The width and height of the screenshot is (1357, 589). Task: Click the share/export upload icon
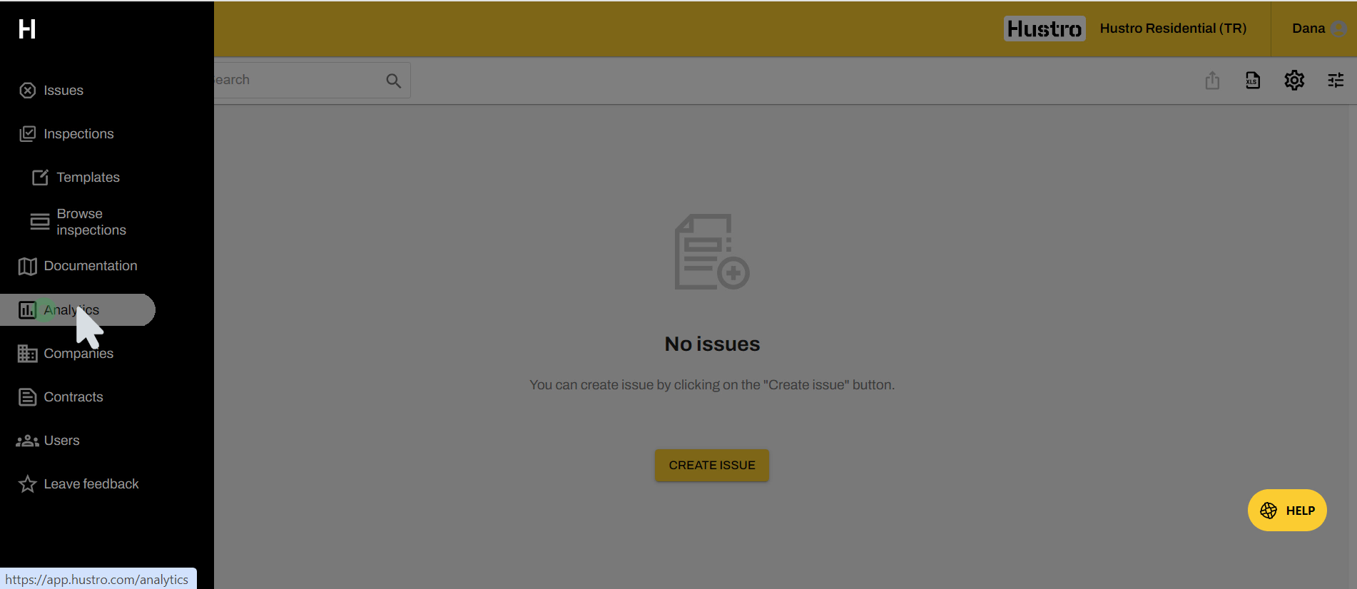click(1212, 81)
